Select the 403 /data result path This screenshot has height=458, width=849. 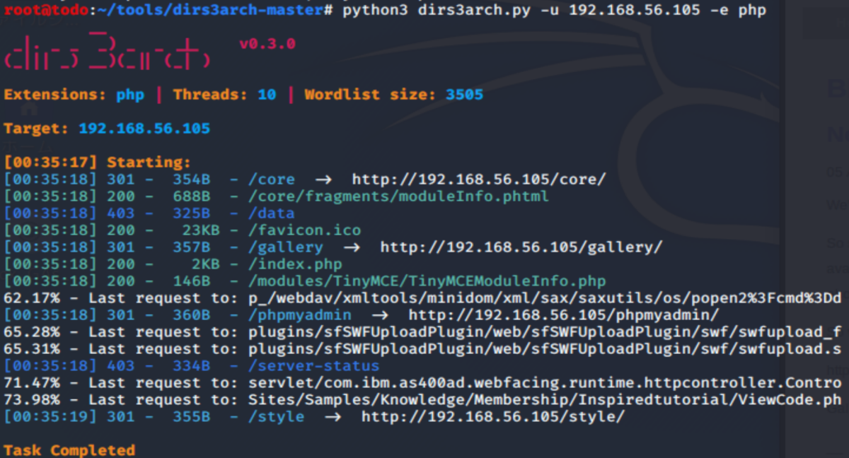tap(272, 213)
